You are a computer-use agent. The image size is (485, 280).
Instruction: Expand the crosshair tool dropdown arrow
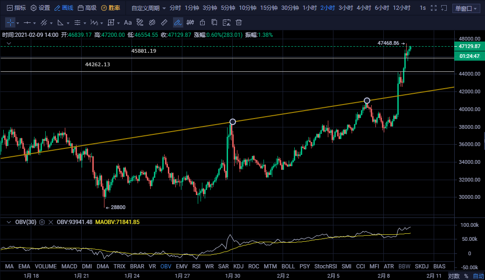tap(18, 23)
